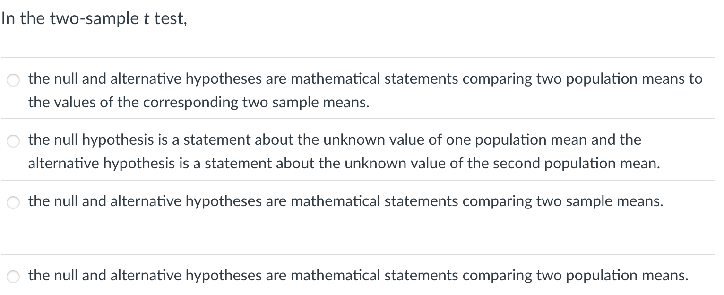Select the second answer option's radio button
Image resolution: width=724 pixels, height=295 pixels.
[12, 141]
